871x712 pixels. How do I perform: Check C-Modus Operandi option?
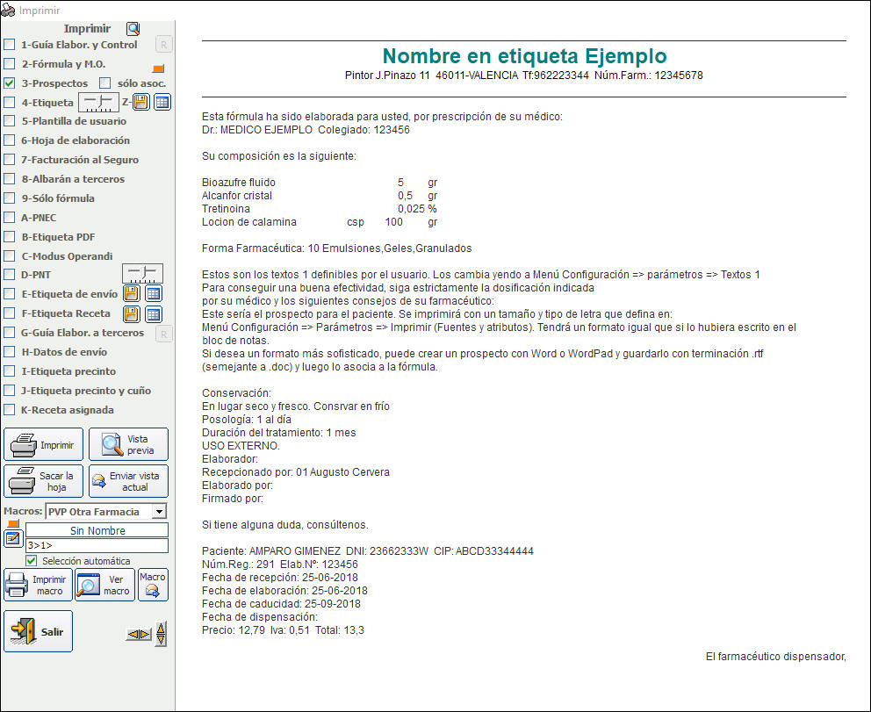(10, 256)
